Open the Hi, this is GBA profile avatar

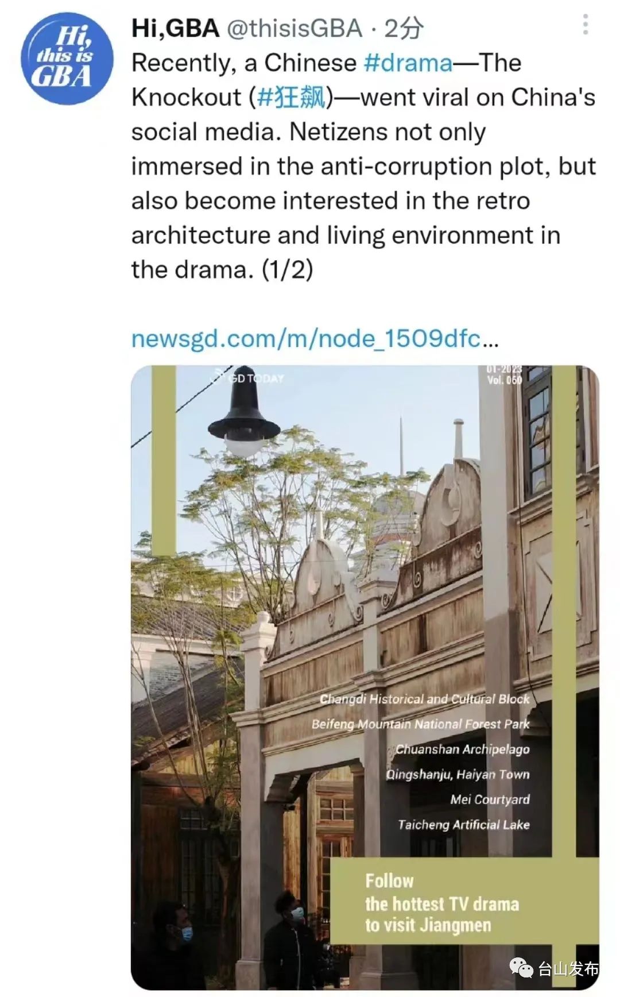coord(66,59)
